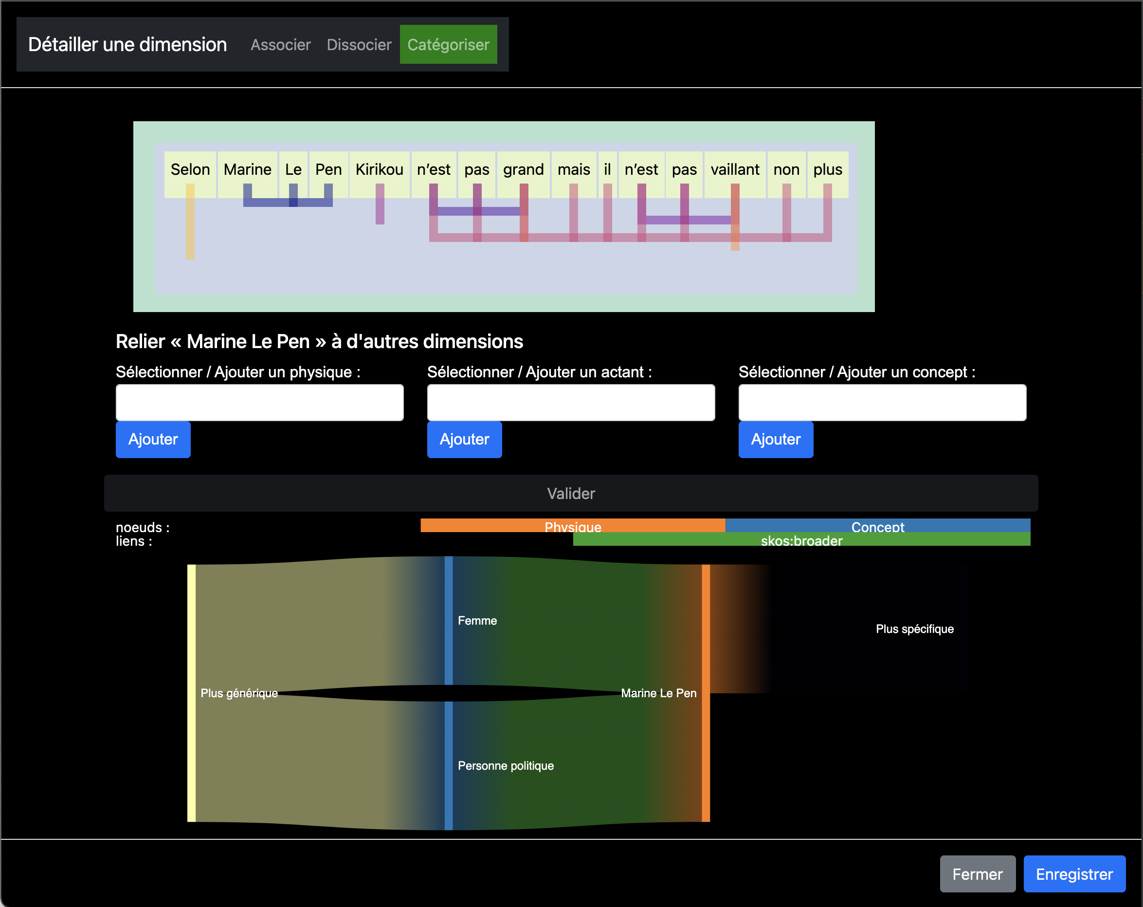Click the 'liens :' legend label

[134, 541]
